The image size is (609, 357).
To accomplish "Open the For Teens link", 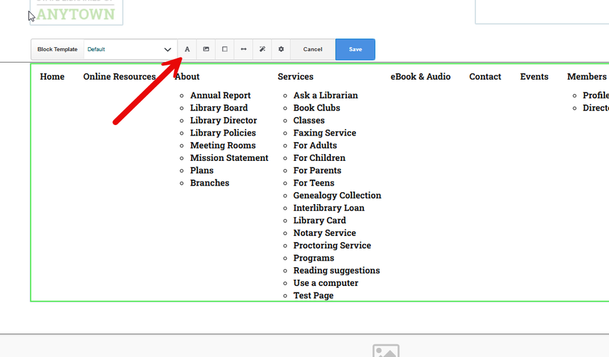I will [313, 183].
